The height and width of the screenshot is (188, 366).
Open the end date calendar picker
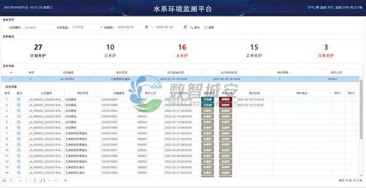[x=184, y=27]
